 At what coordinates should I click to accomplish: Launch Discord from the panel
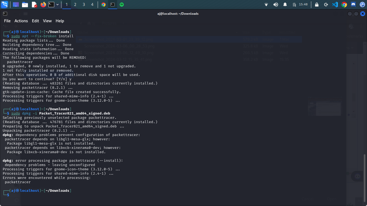pyautogui.click(x=353, y=5)
